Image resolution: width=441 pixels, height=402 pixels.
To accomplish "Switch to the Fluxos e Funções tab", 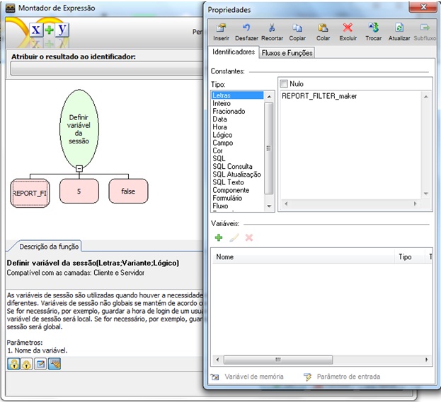I will click(x=287, y=53).
